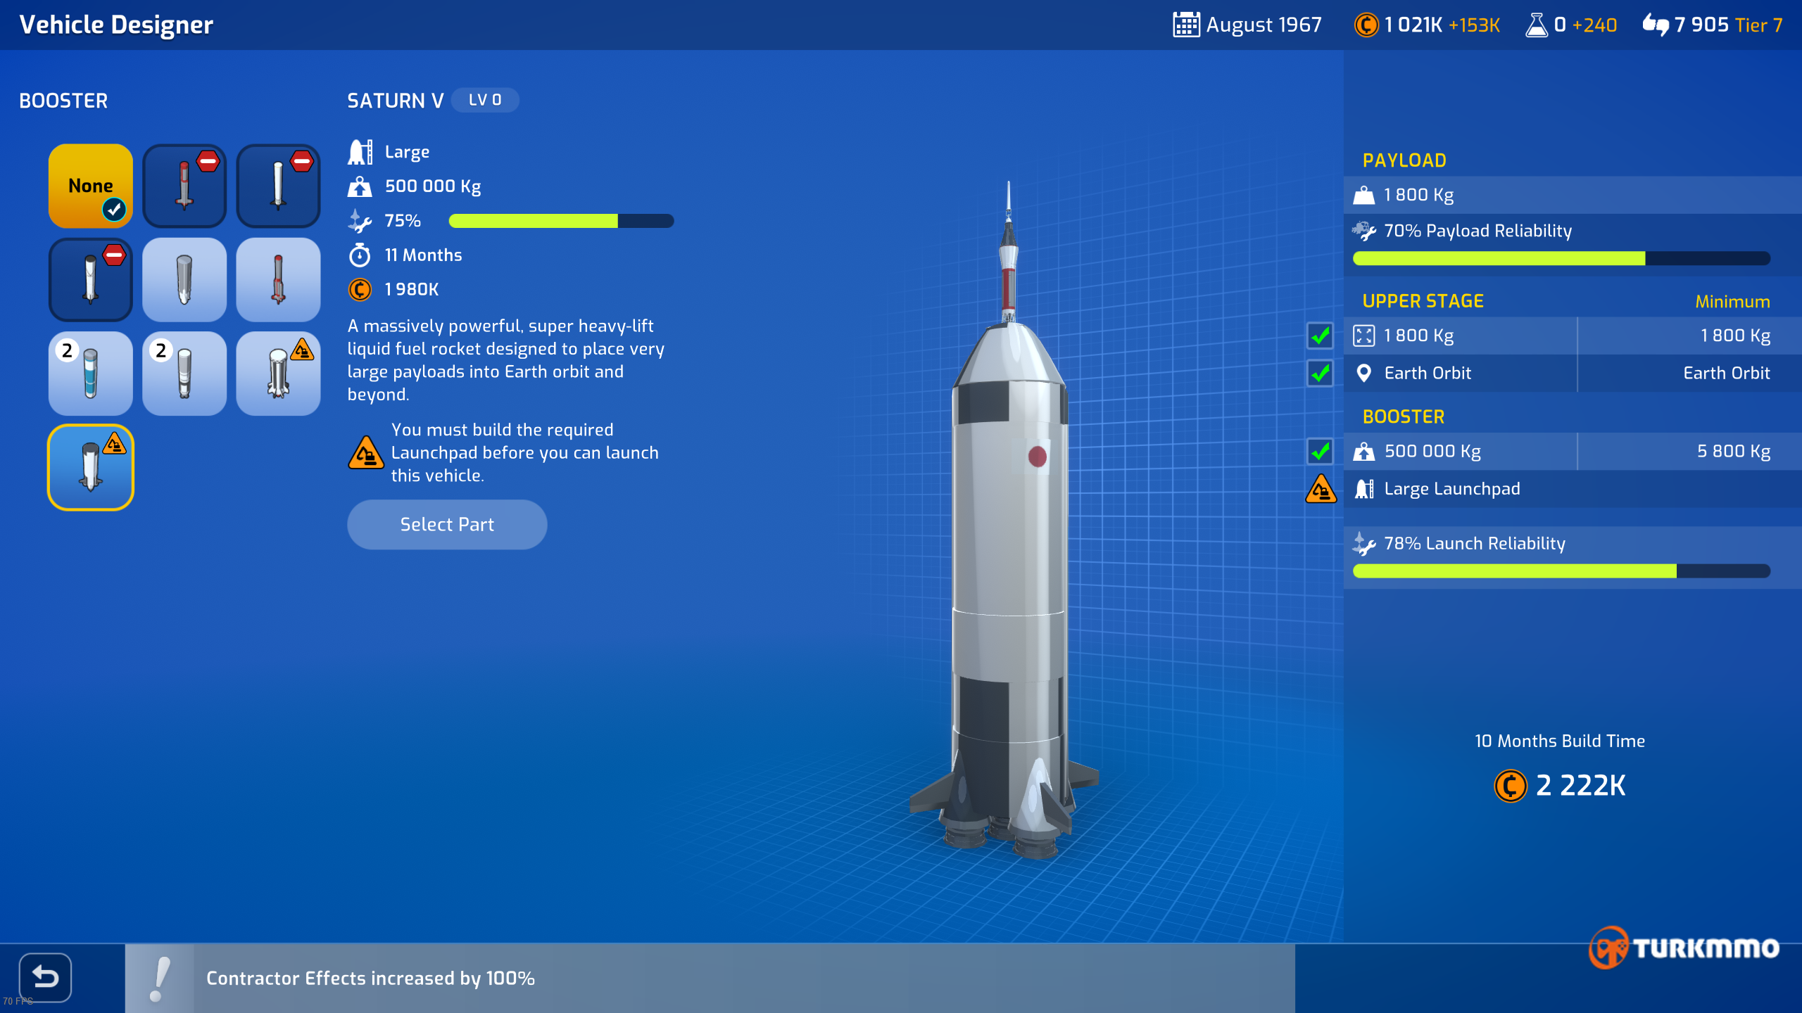
Task: Click the LV 0 level badge
Action: pyautogui.click(x=485, y=100)
